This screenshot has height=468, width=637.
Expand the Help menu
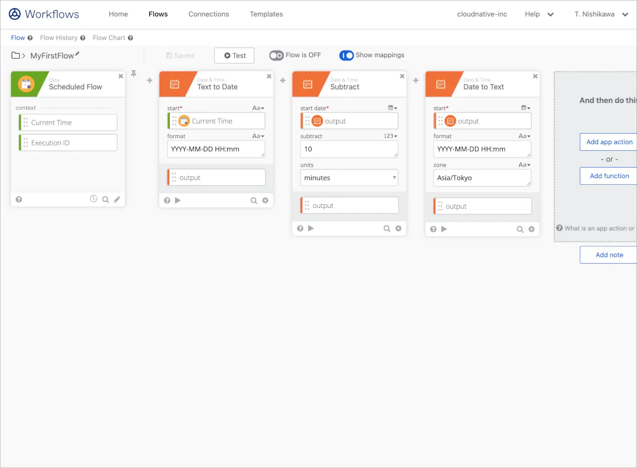[539, 14]
